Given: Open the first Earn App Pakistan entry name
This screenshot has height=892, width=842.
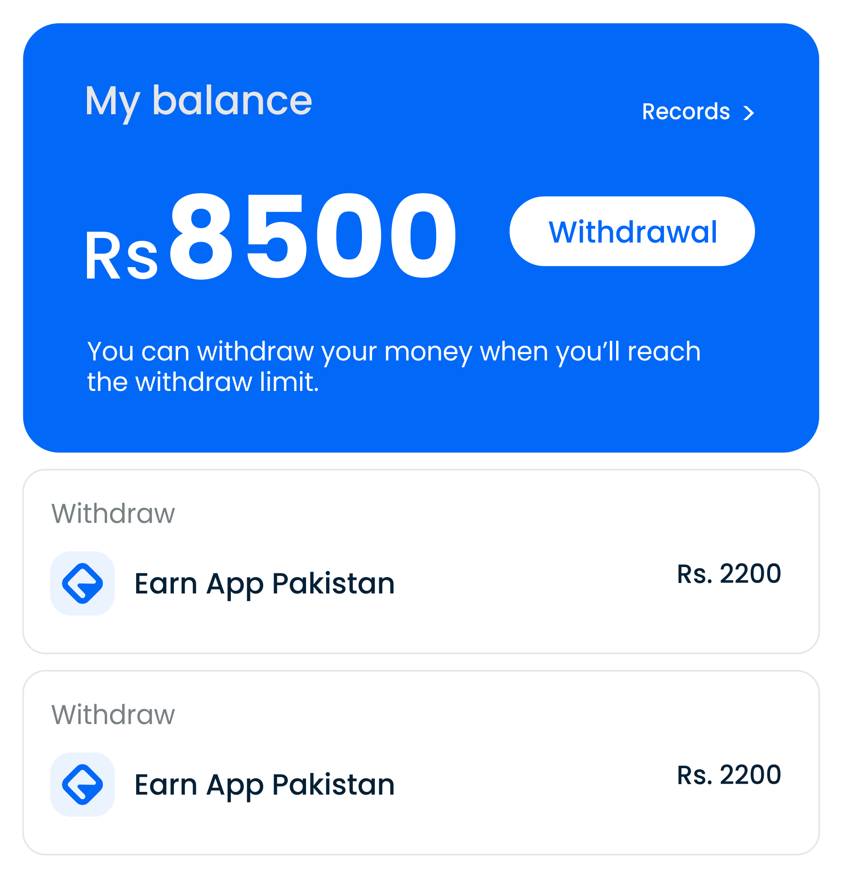Looking at the screenshot, I should pos(265,584).
